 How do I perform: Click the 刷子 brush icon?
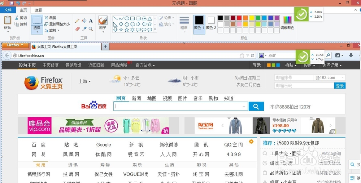pyautogui.click(x=103, y=20)
